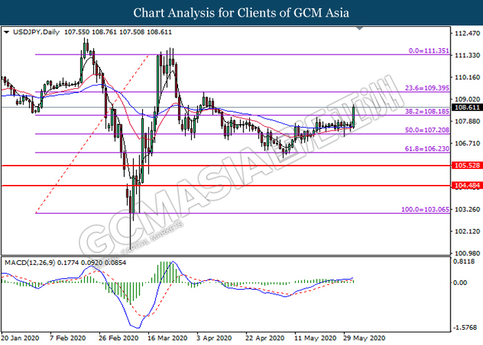Screen dimensions: 483x345
Task: Select the USDJPY,Daily symbol label
Action: pyautogui.click(x=34, y=32)
